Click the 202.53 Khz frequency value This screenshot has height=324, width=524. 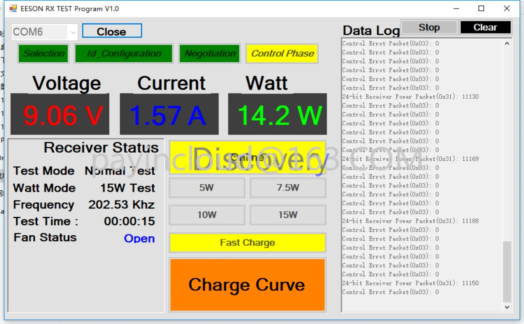[122, 205]
